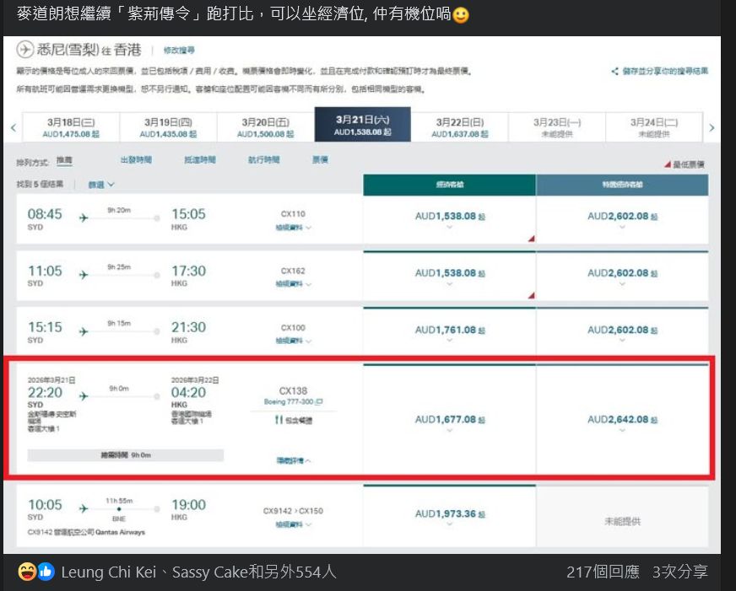
Task: Click the previous dates left arrow
Action: [13, 127]
